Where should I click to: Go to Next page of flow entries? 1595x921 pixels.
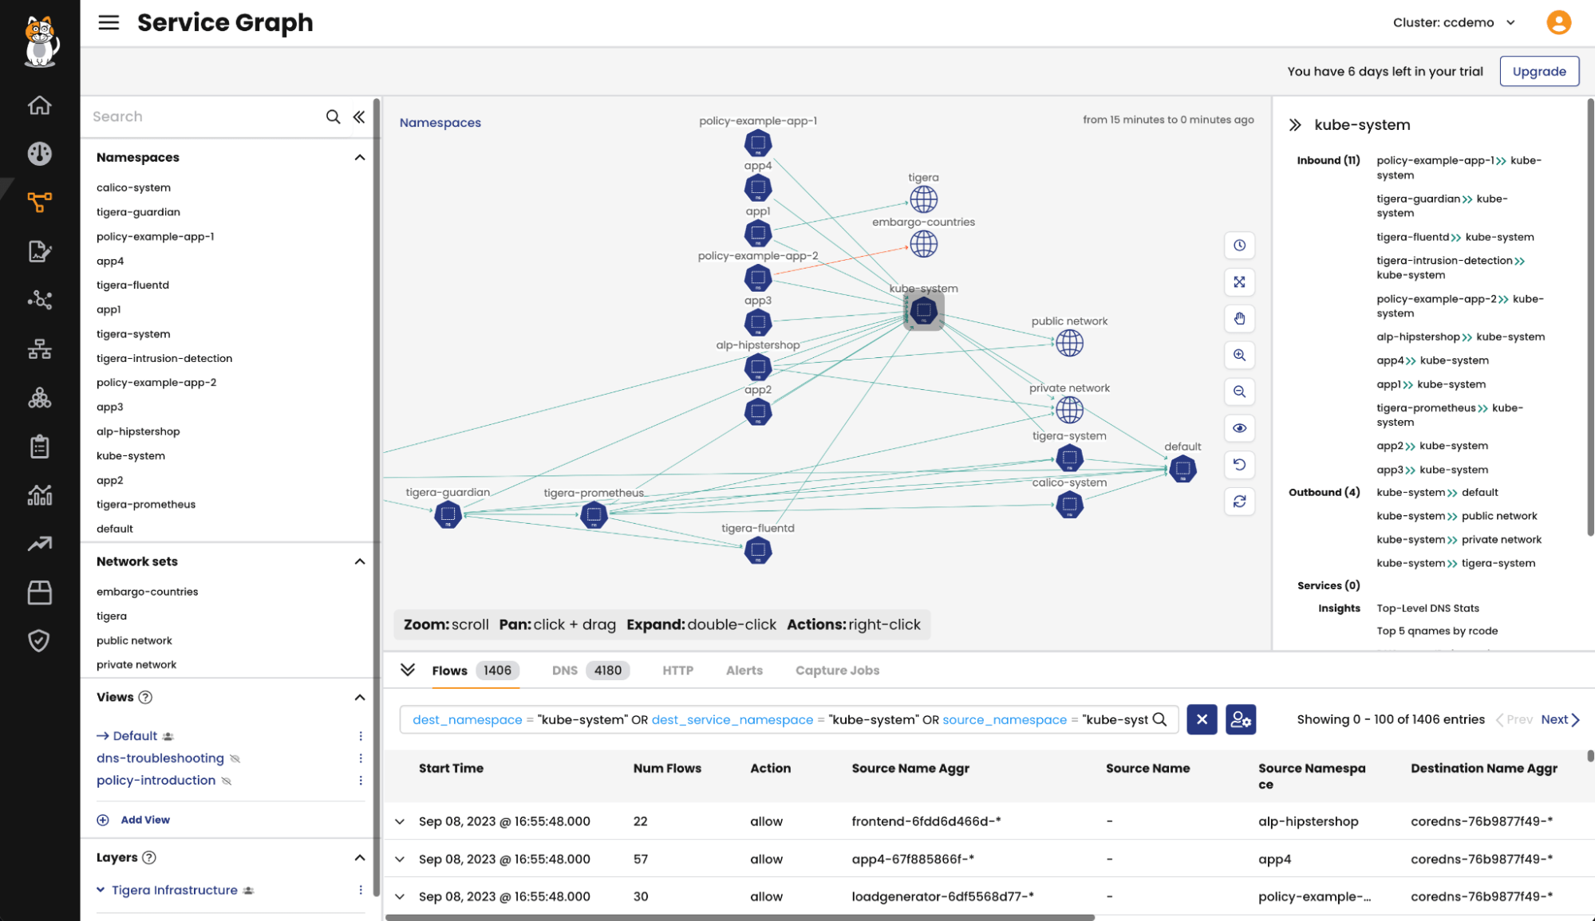tap(1560, 719)
